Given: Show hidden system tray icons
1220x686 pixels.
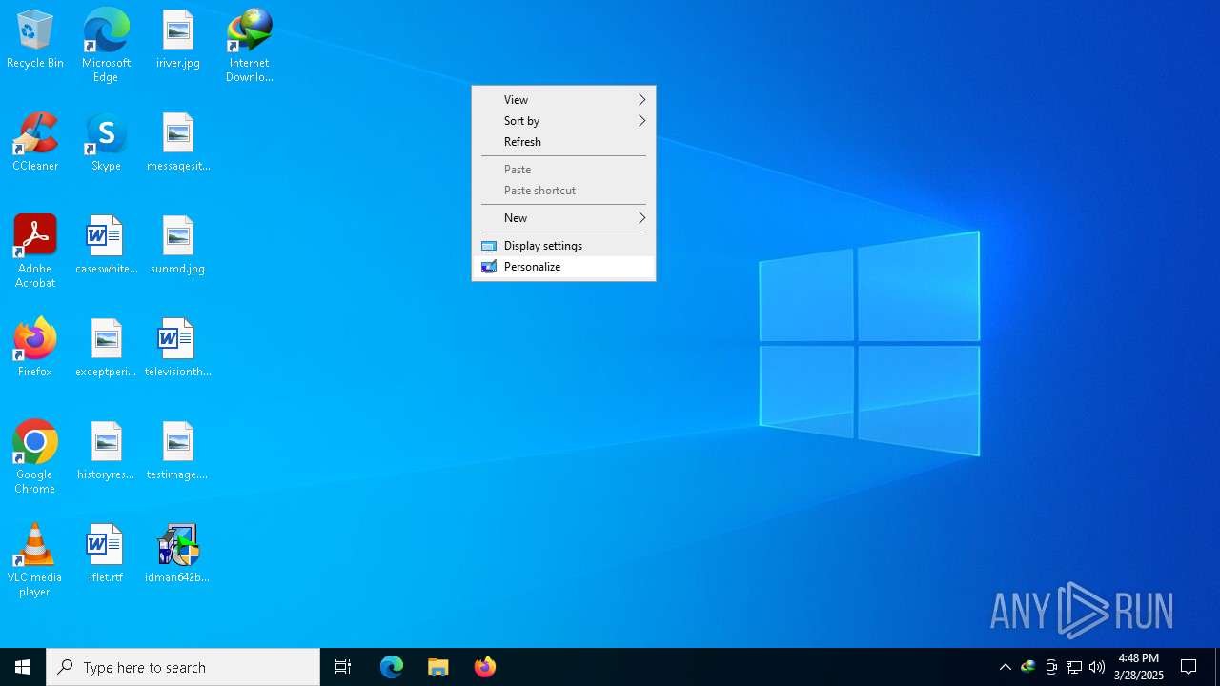Looking at the screenshot, I should pyautogui.click(x=1005, y=667).
